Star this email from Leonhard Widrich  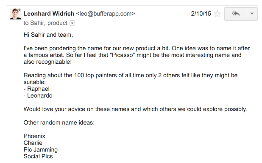click(x=217, y=14)
